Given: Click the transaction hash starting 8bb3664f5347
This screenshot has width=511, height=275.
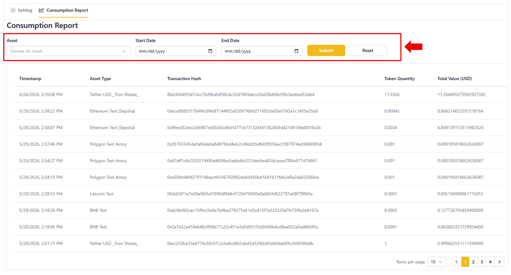Looking at the screenshot, I should (x=241, y=95).
